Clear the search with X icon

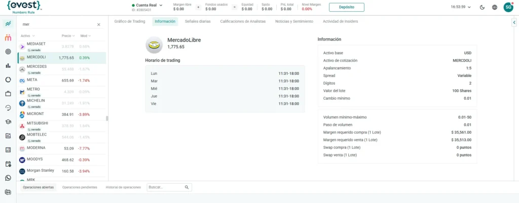pos(99,24)
